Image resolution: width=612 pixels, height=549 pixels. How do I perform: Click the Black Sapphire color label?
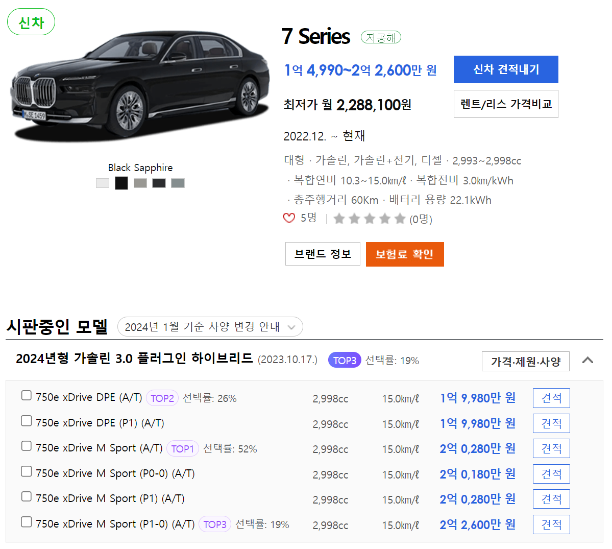[140, 168]
